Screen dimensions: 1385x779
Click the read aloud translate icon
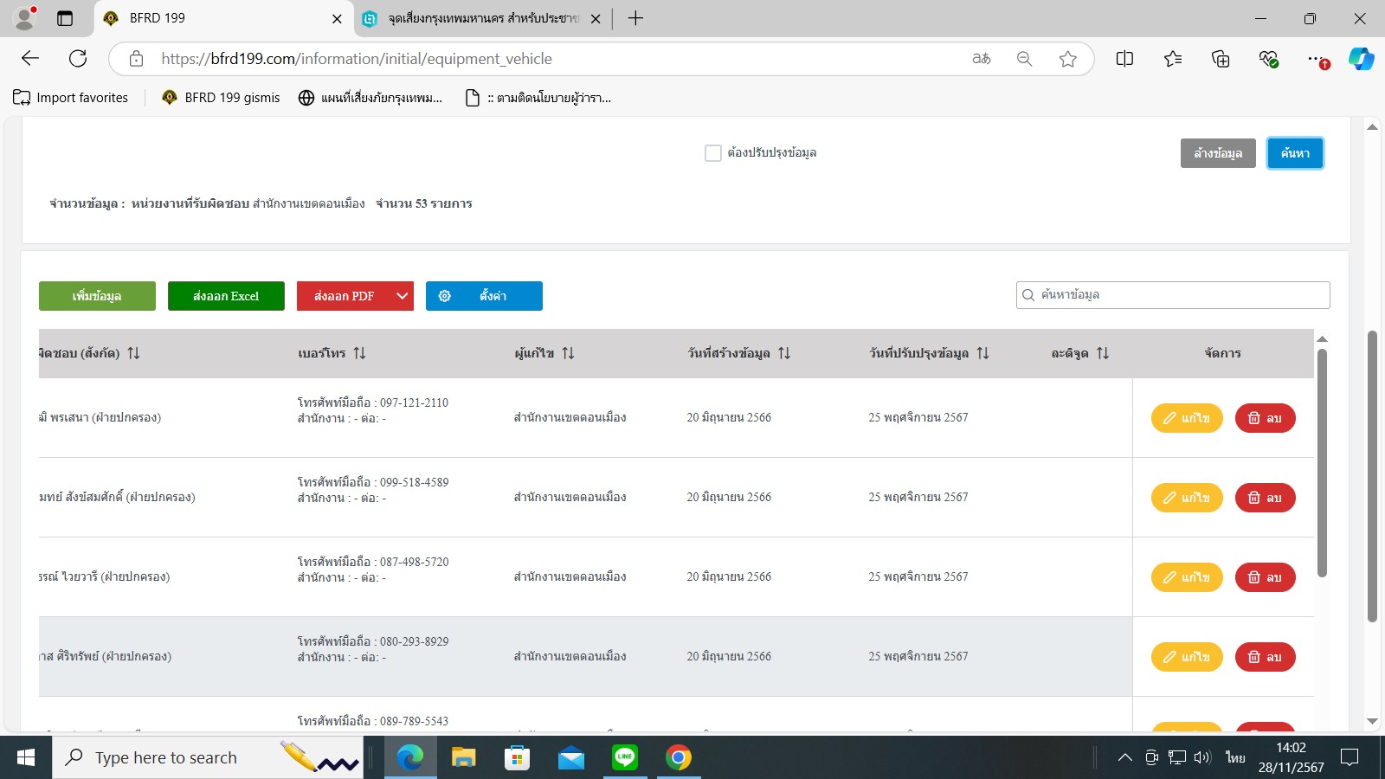coord(981,59)
